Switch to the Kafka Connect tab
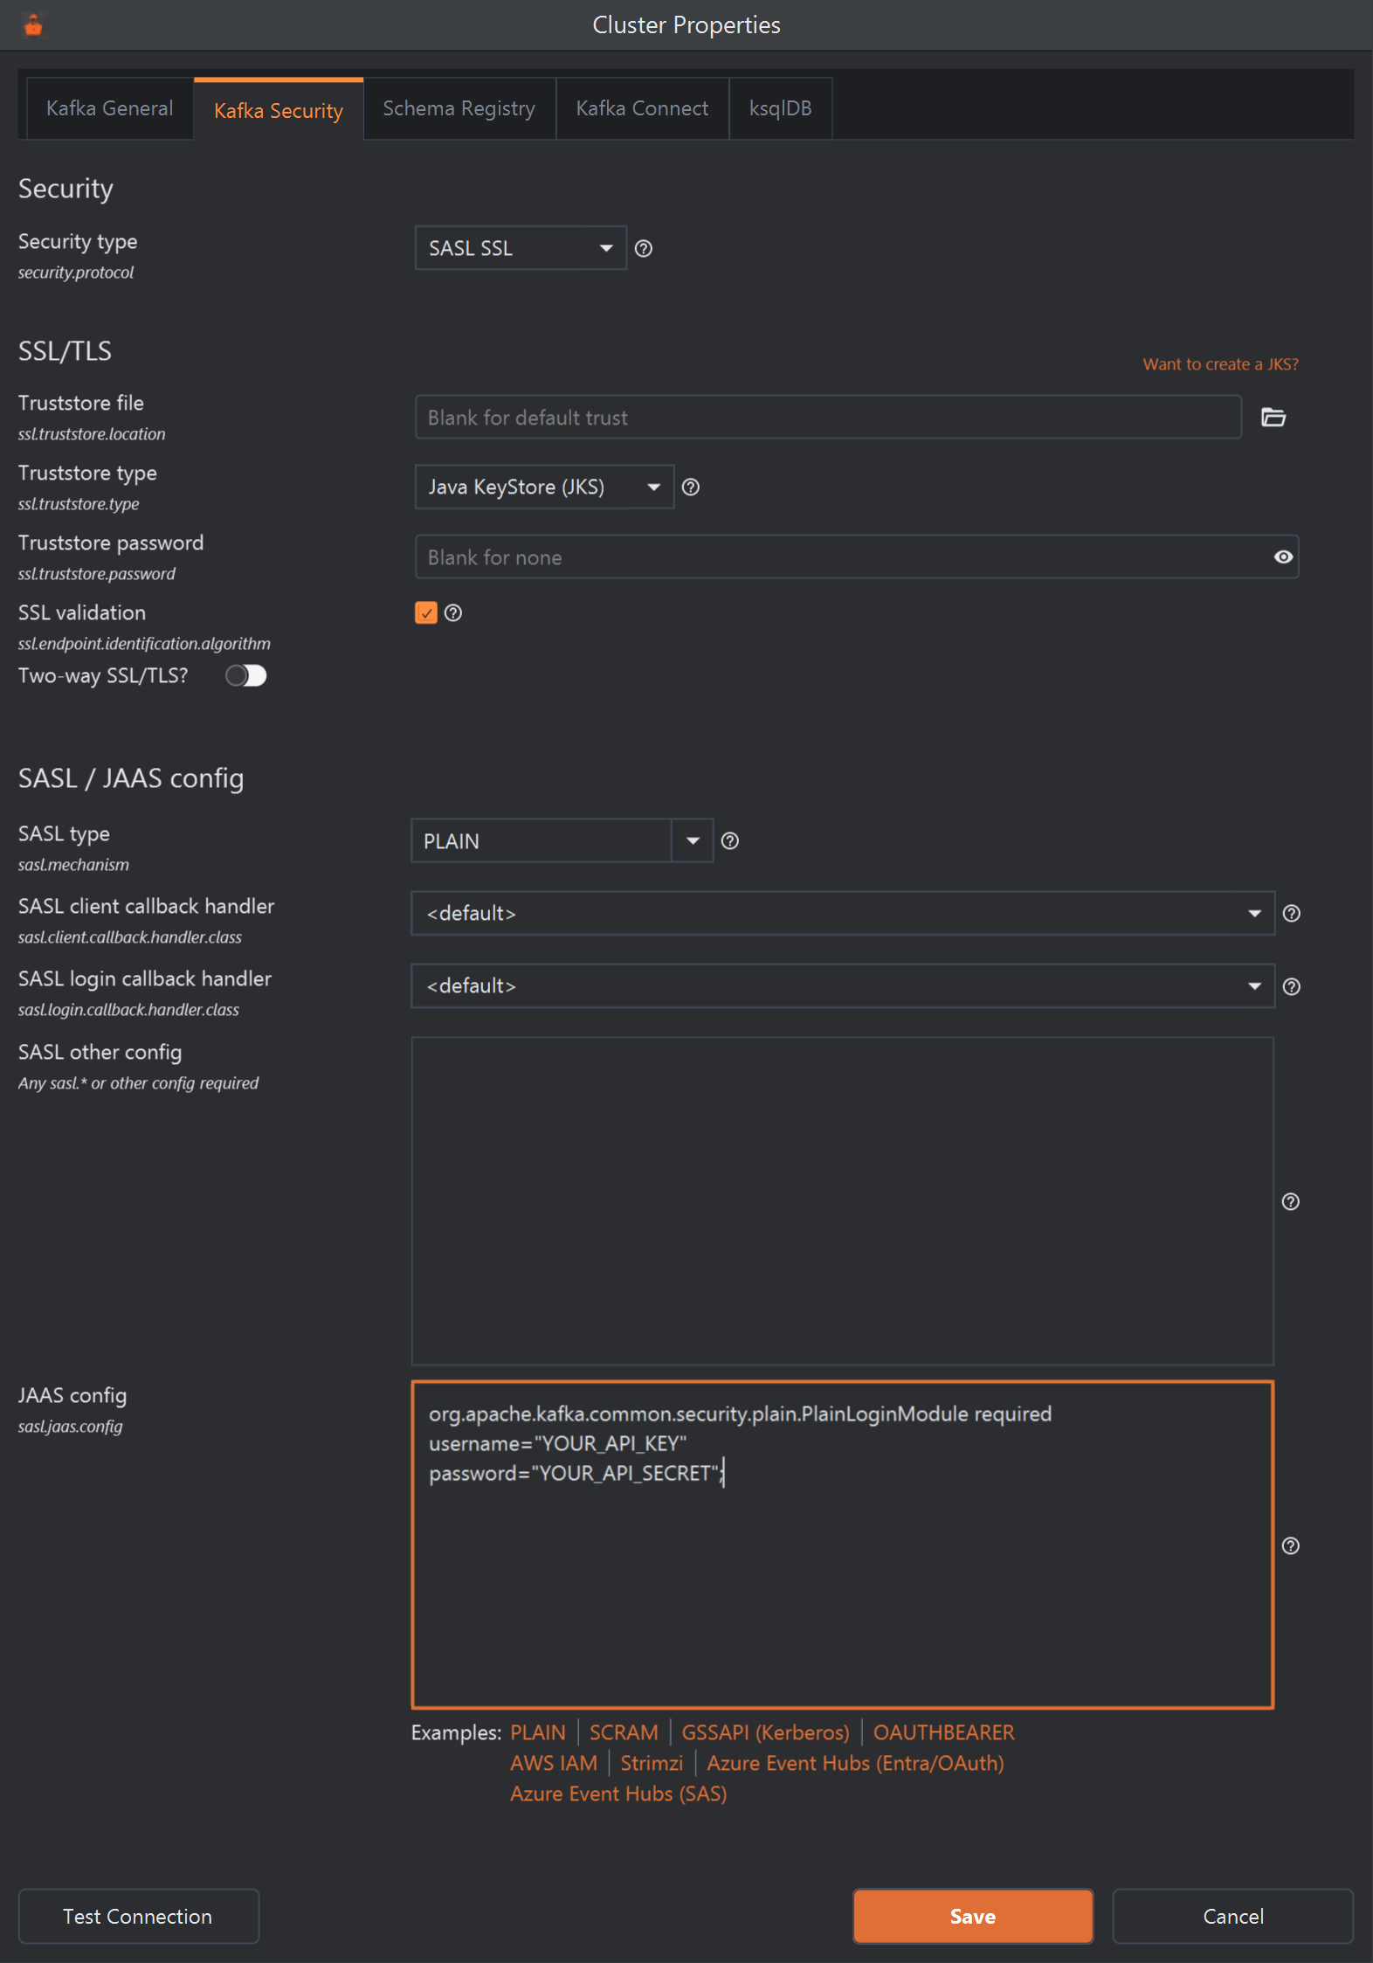The width and height of the screenshot is (1373, 1963). (643, 108)
